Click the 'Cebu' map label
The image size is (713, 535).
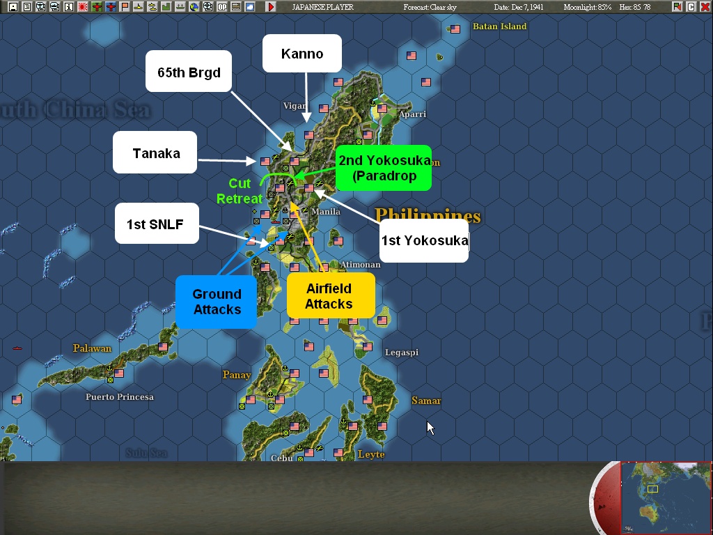pyautogui.click(x=281, y=458)
